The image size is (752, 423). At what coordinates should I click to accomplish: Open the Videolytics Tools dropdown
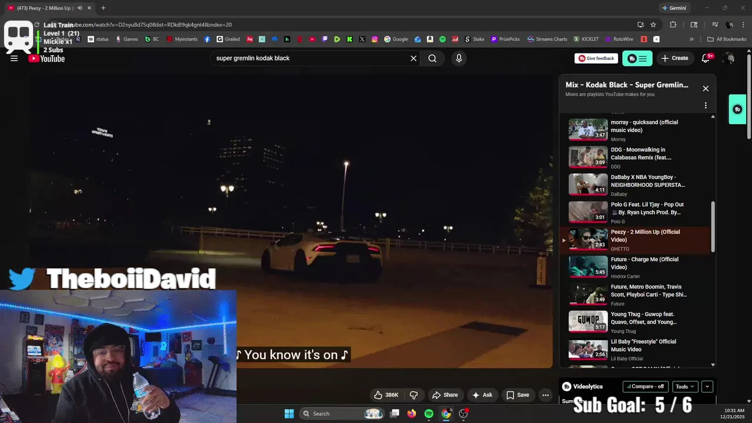click(685, 387)
